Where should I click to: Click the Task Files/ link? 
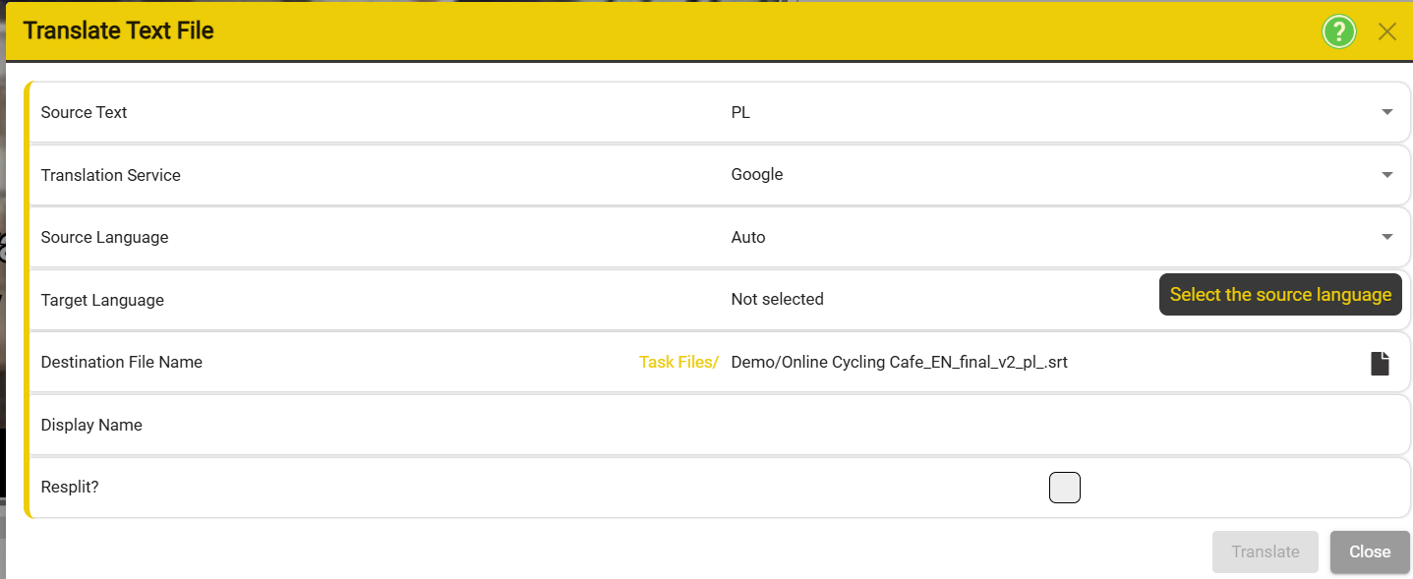click(x=678, y=362)
